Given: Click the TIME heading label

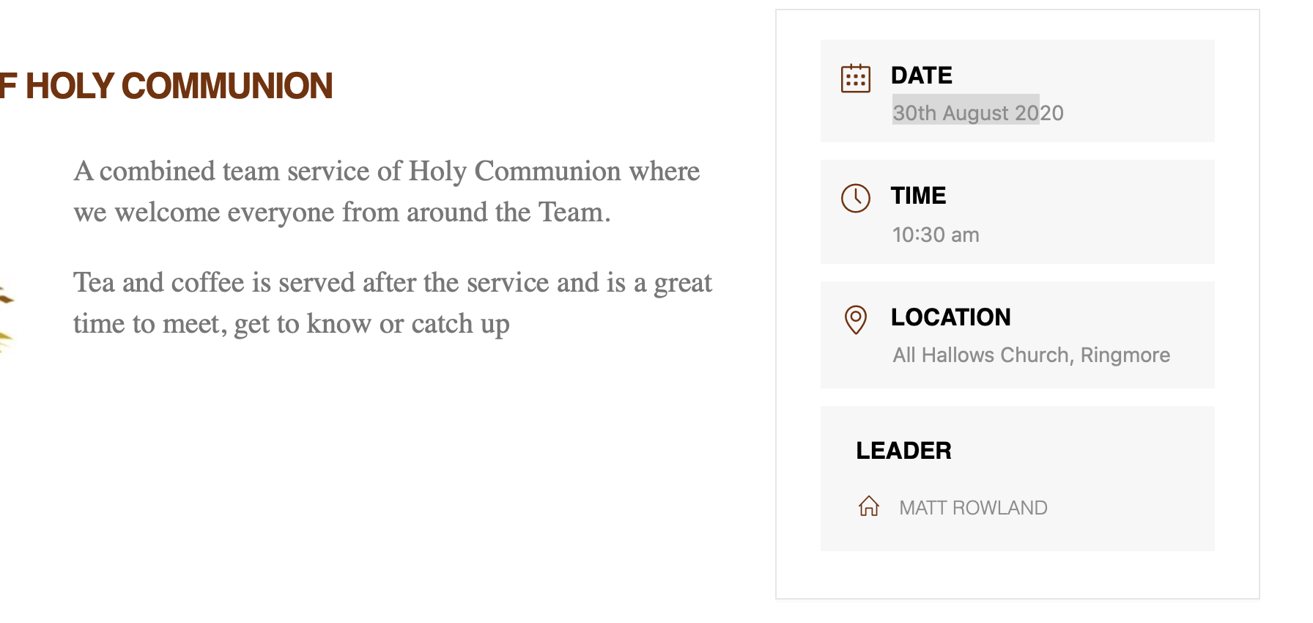Looking at the screenshot, I should coord(918,196).
